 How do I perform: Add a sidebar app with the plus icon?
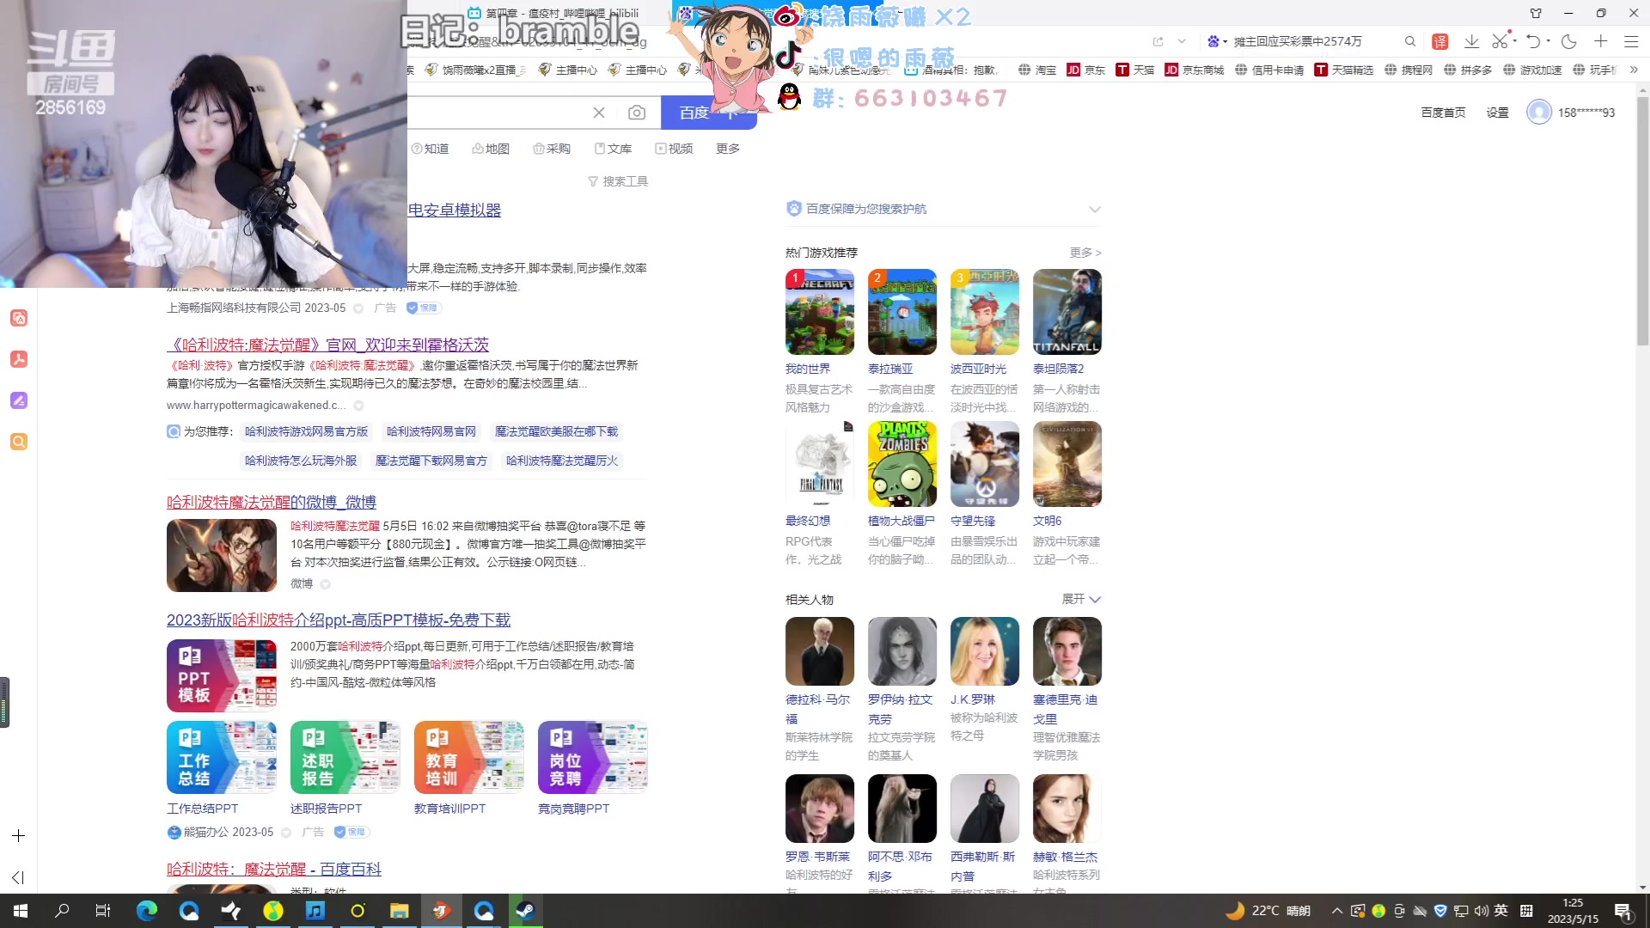19,835
